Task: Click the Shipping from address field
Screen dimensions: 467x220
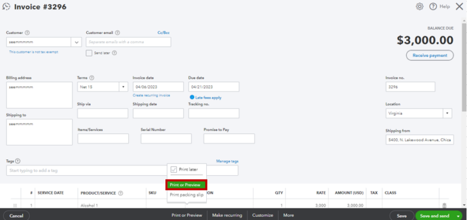Action: 420,140
